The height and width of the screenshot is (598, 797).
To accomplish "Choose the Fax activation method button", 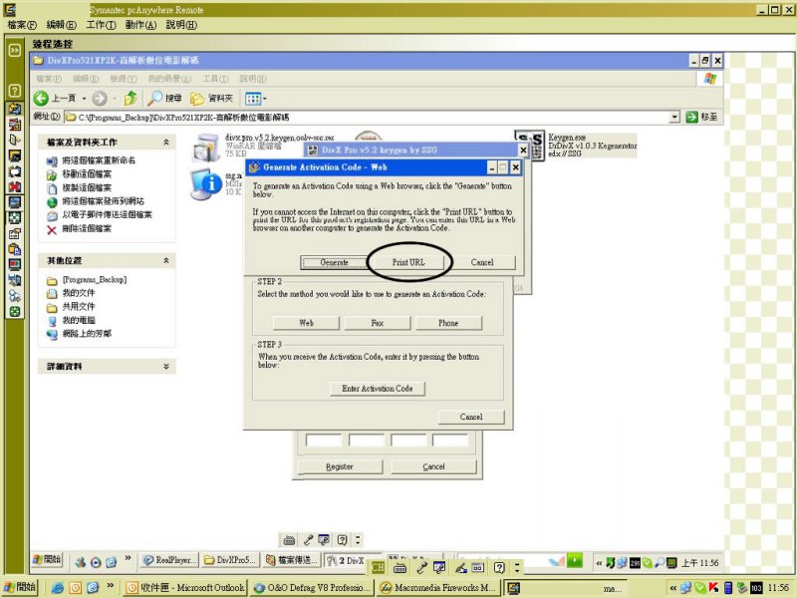I will (x=378, y=323).
